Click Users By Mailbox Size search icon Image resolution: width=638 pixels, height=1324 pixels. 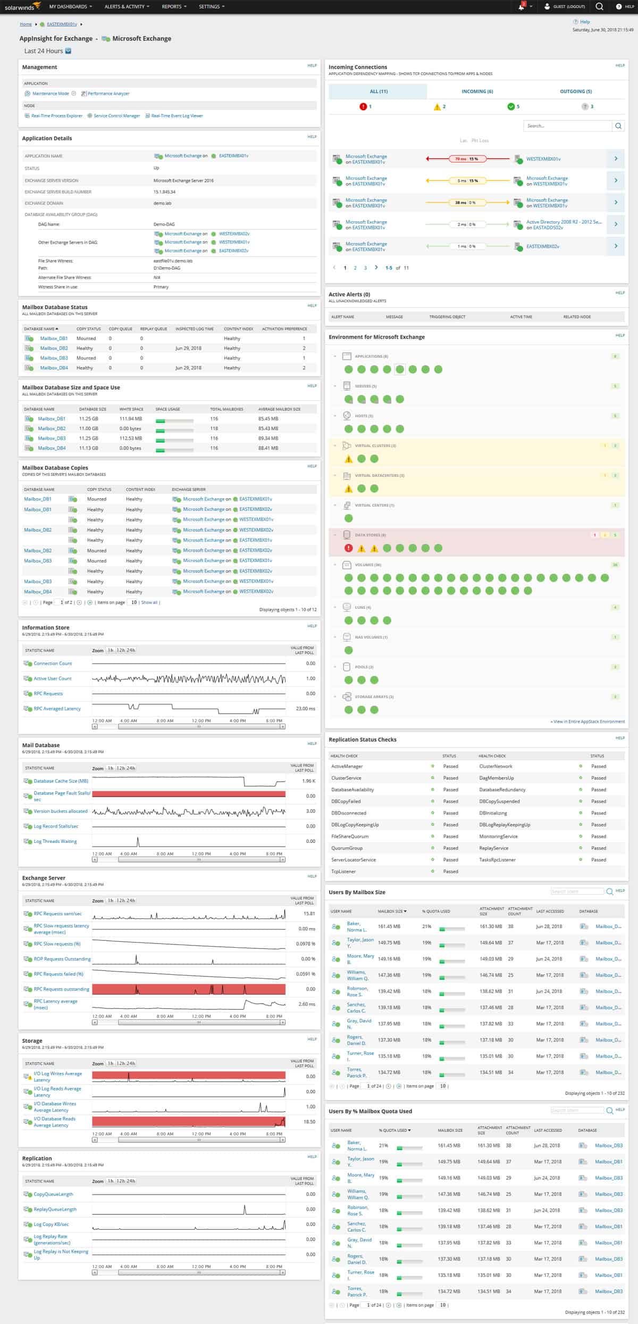click(x=609, y=891)
